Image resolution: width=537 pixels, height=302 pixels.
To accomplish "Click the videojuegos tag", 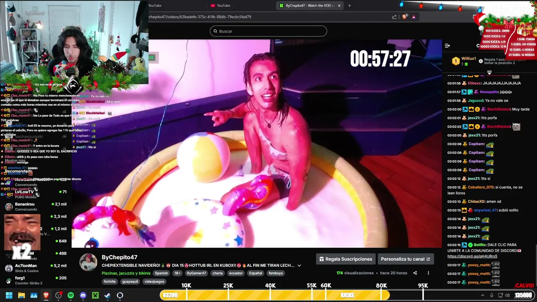I will (x=154, y=281).
